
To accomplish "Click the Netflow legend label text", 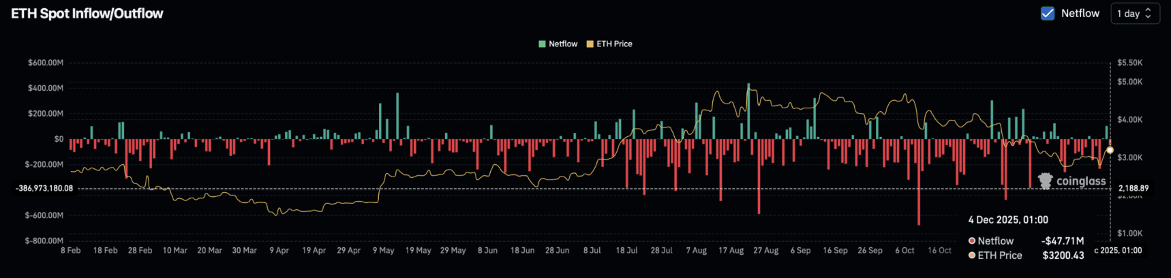I will (563, 44).
